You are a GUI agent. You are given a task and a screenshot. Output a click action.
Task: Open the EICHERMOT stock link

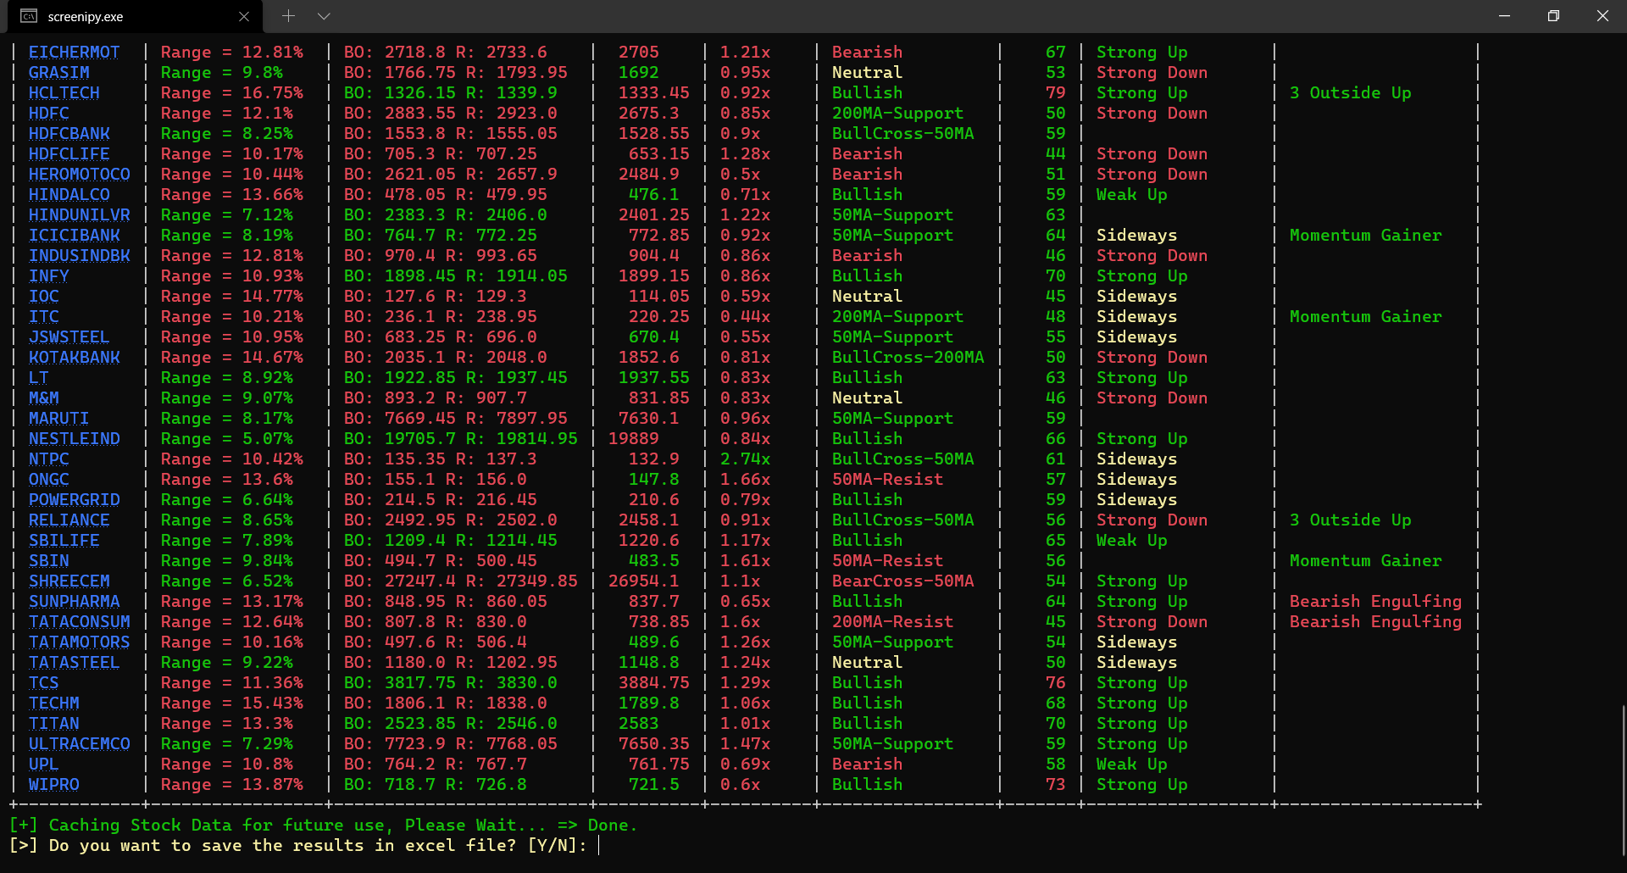pyautogui.click(x=75, y=53)
